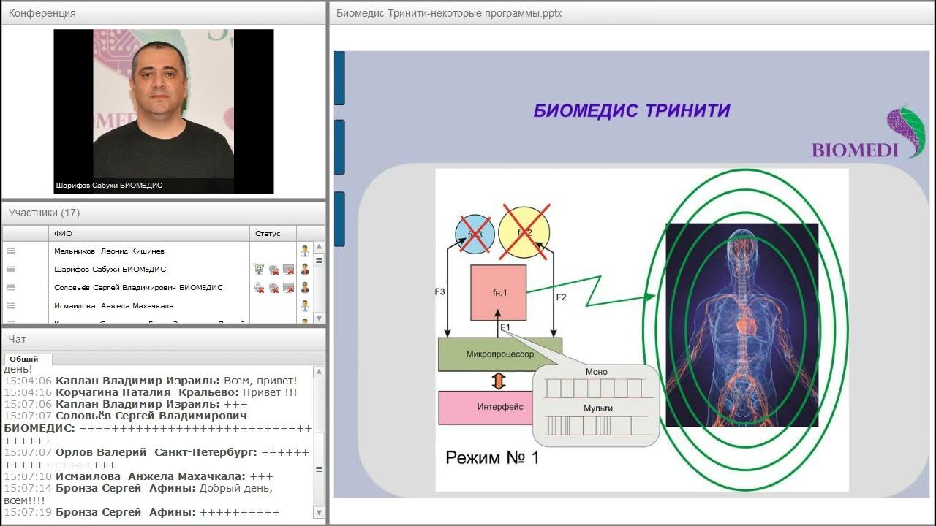Viewport: 936px width, 526px height.
Task: Click the Участники (17) panel header
Action: 164,213
